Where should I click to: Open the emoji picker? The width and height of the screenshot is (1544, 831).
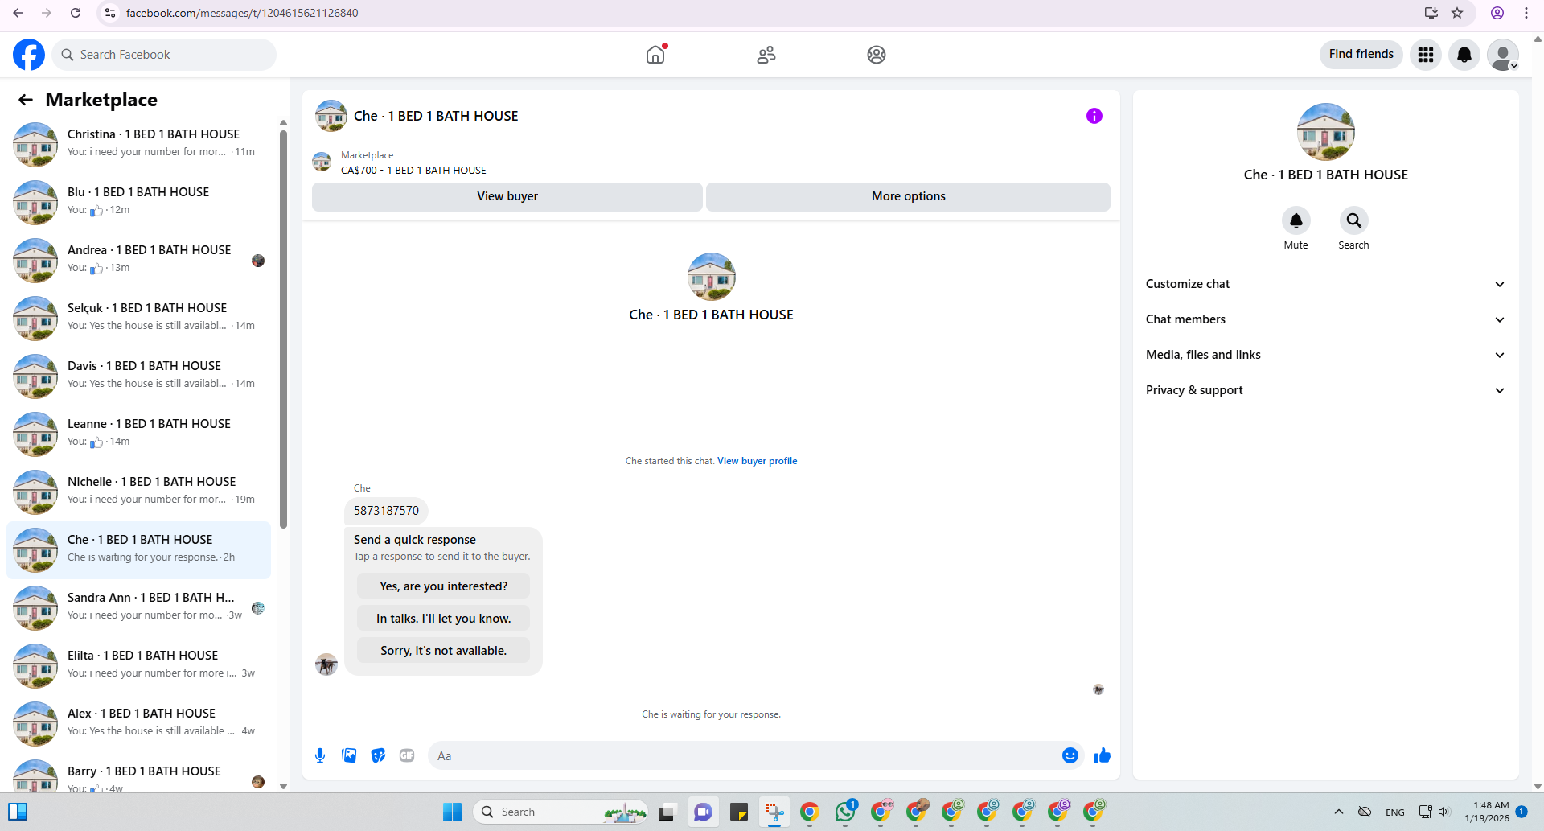1070,755
